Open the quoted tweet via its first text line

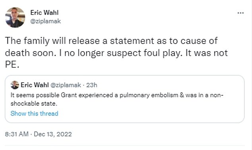tap(117, 95)
